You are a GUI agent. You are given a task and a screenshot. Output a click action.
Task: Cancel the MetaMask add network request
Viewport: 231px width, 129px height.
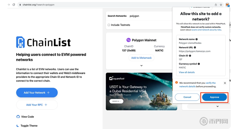[x=187, y=97]
